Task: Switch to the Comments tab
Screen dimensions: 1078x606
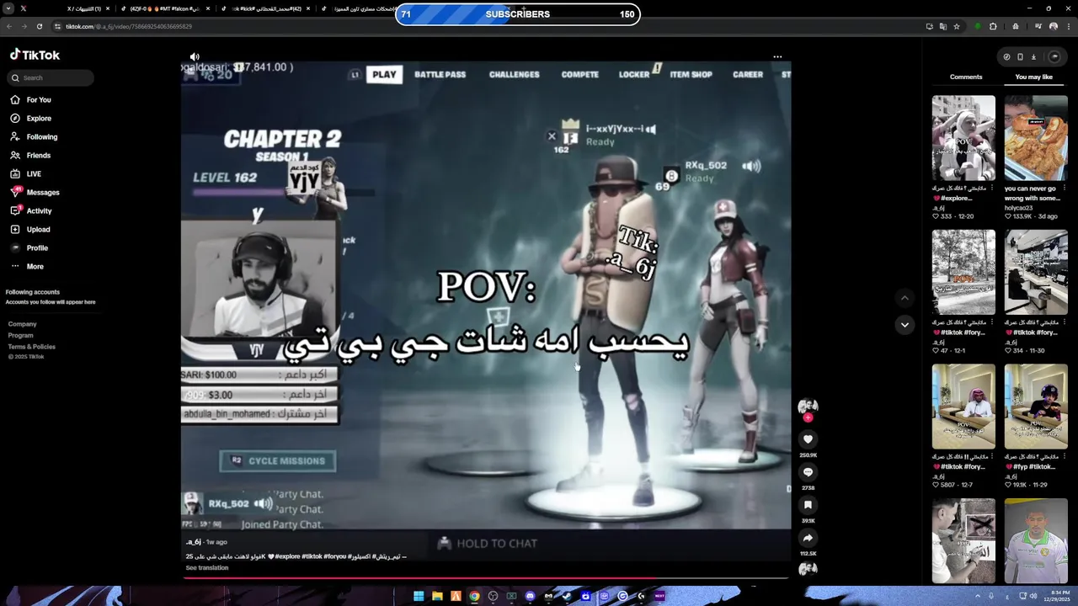Action: pos(966,77)
